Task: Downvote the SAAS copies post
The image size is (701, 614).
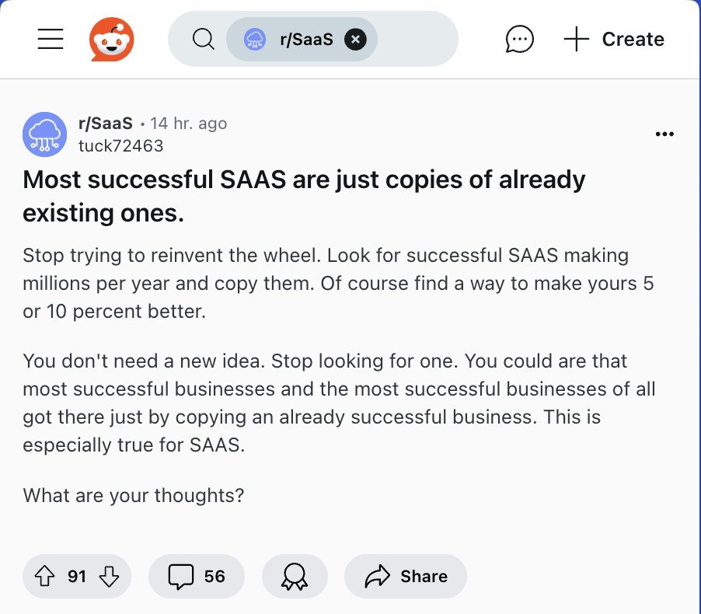Action: click(110, 576)
